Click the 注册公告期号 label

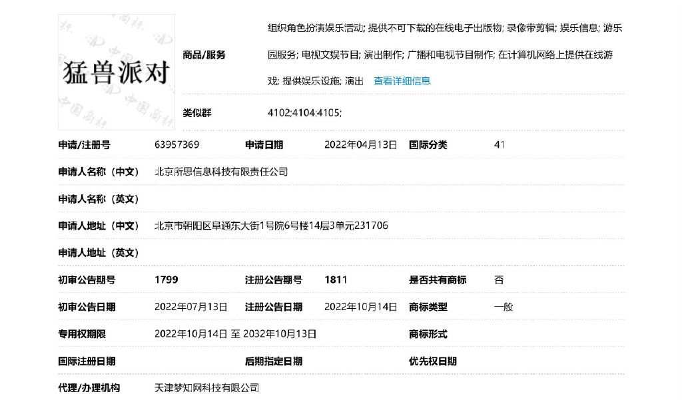click(x=274, y=280)
